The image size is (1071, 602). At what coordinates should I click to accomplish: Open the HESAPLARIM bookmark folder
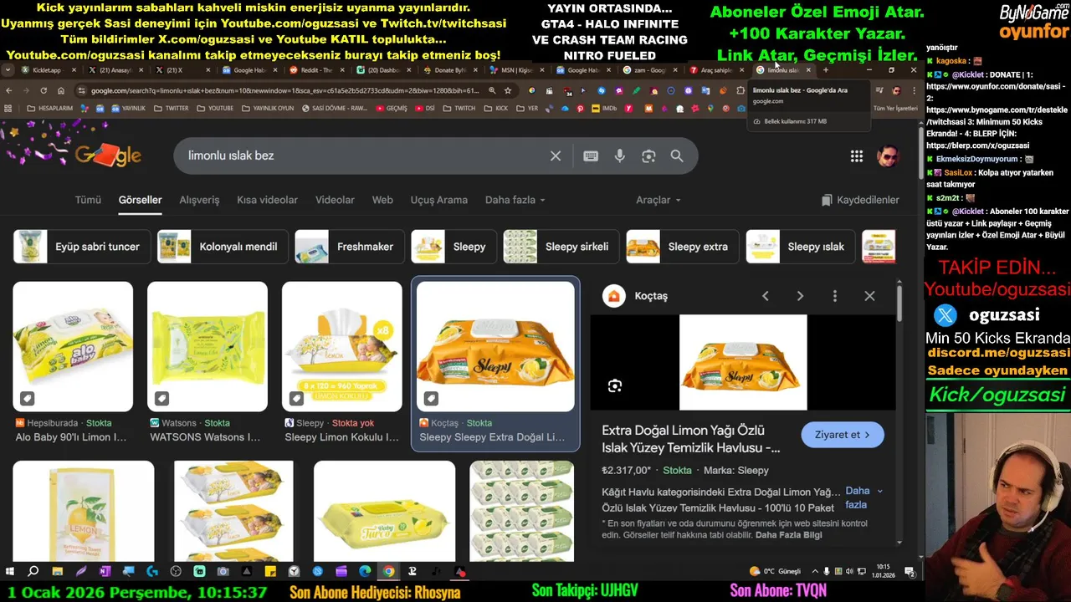point(50,108)
